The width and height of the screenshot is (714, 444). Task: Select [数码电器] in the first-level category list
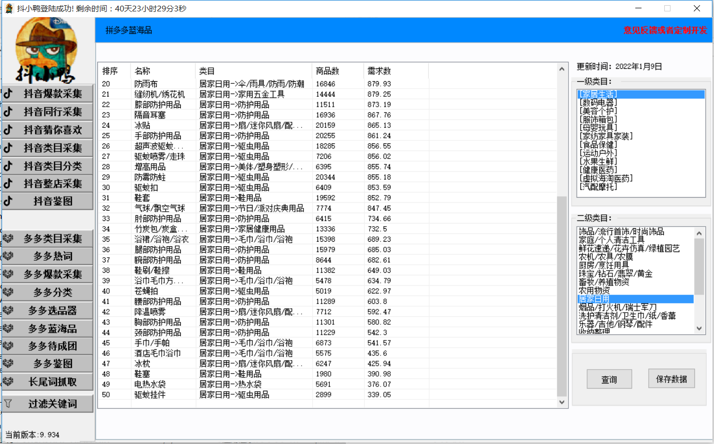pos(599,102)
